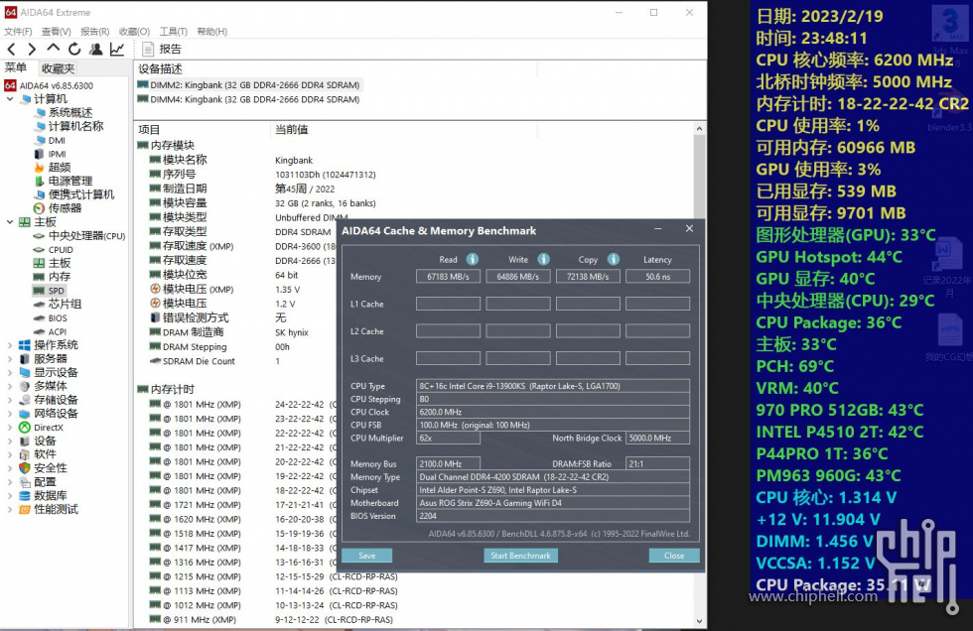Open 查看(V) menu

click(x=56, y=31)
